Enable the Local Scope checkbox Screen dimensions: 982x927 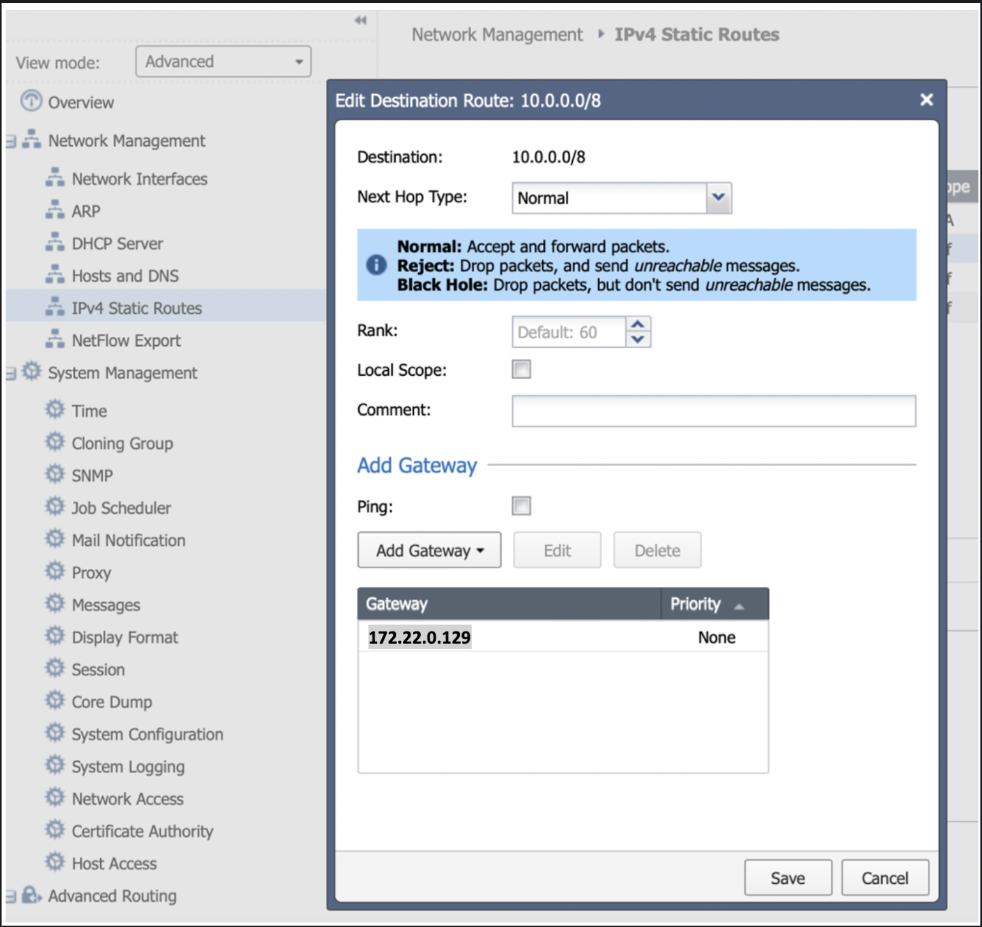point(521,370)
